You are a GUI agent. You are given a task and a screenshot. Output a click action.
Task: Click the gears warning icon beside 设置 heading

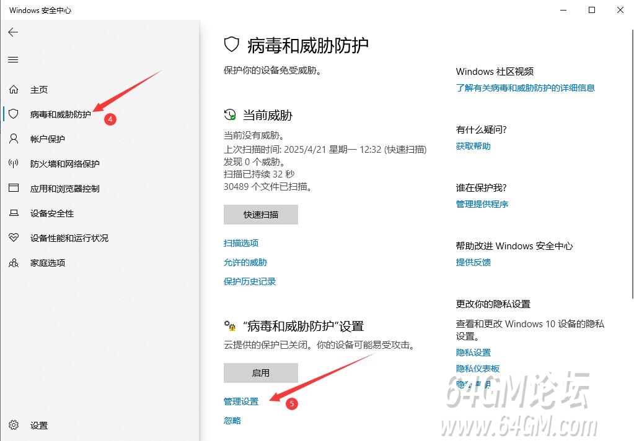click(x=230, y=325)
